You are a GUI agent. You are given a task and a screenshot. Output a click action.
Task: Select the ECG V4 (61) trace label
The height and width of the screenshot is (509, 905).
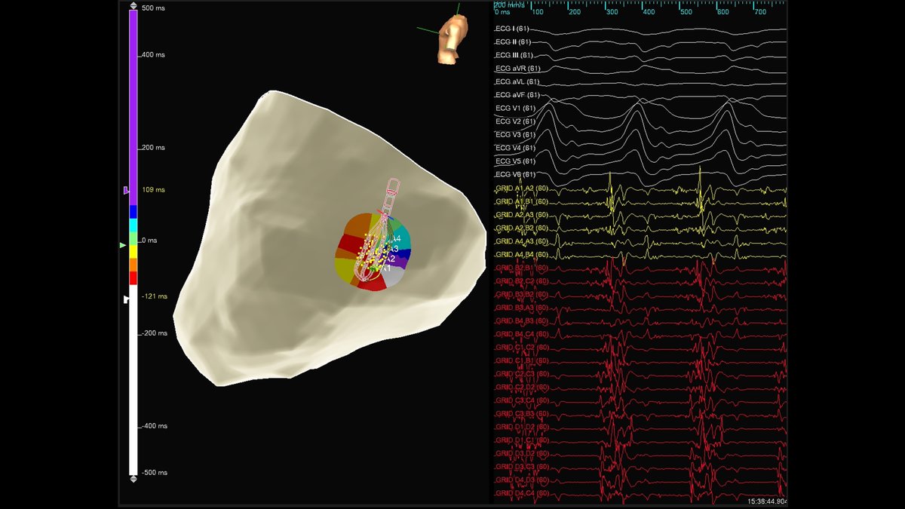[x=515, y=148]
